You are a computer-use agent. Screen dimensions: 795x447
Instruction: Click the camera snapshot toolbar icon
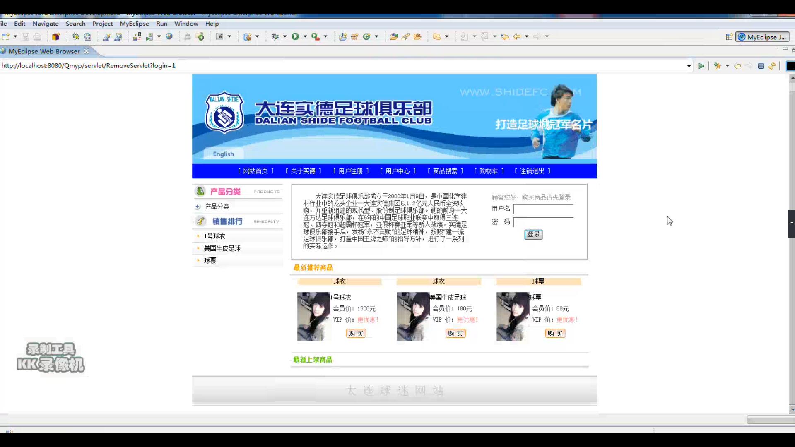tap(219, 36)
